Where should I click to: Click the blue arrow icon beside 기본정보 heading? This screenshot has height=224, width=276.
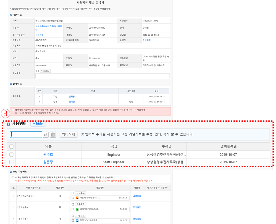(x=11, y=15)
